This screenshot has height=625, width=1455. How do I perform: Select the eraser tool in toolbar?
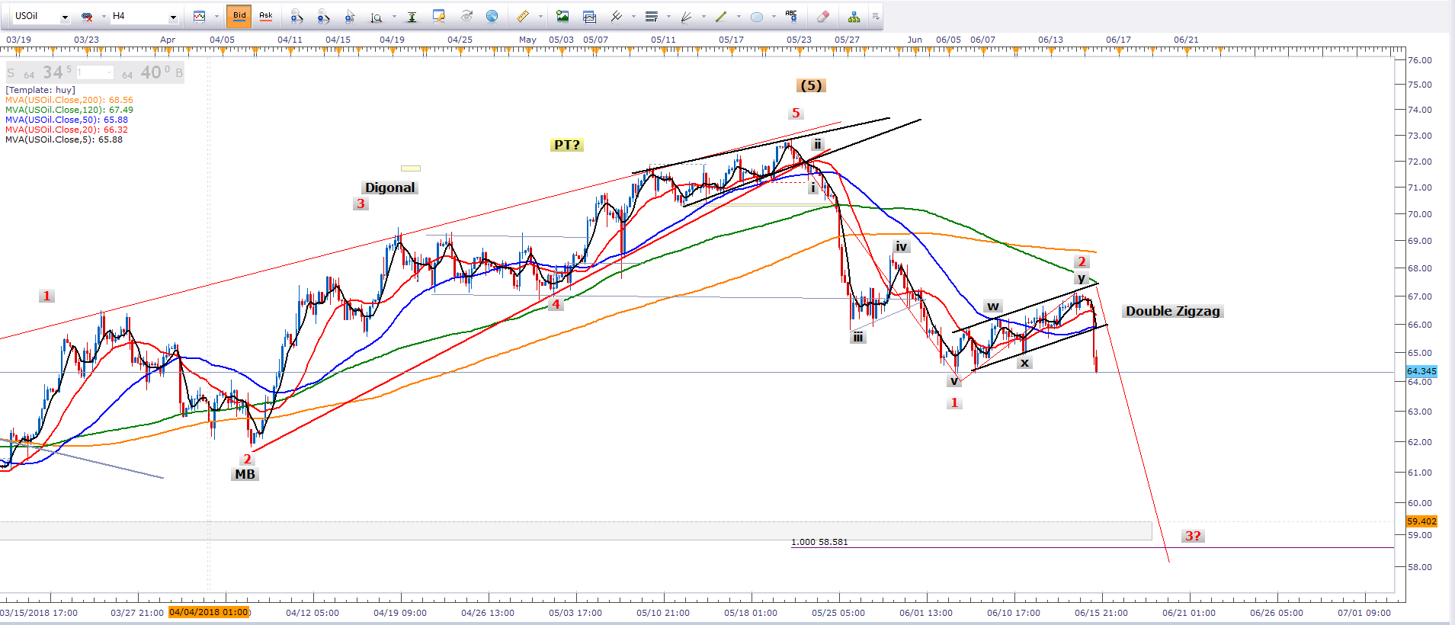coord(822,16)
